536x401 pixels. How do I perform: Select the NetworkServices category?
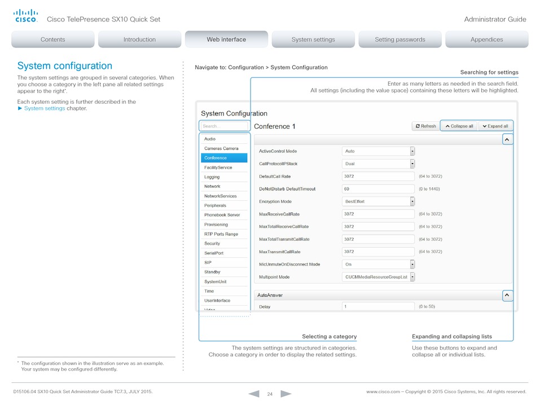224,196
